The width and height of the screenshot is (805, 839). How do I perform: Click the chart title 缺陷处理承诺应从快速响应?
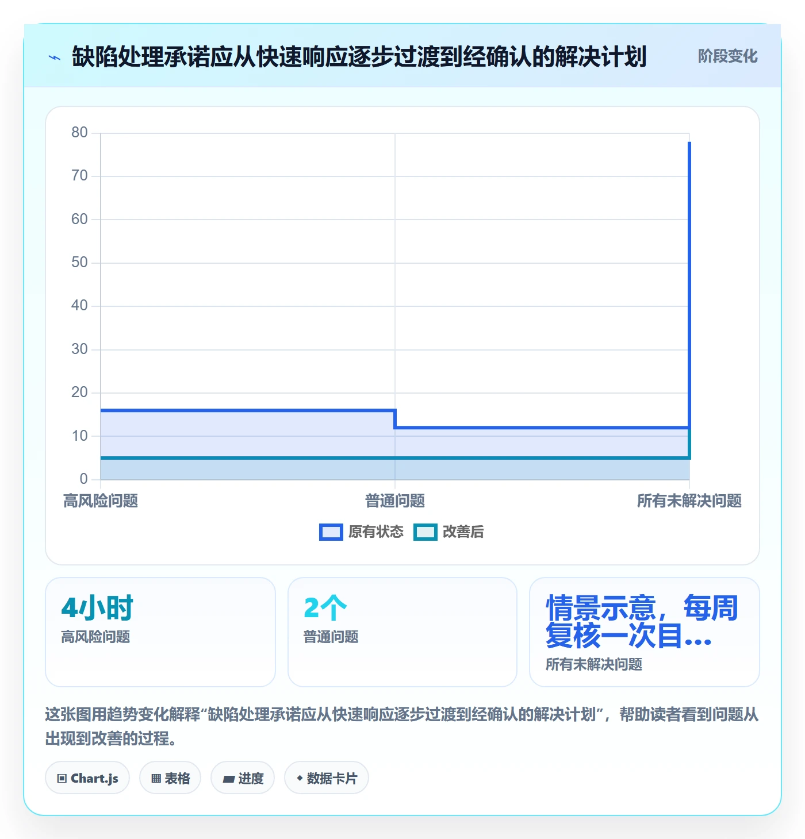359,57
